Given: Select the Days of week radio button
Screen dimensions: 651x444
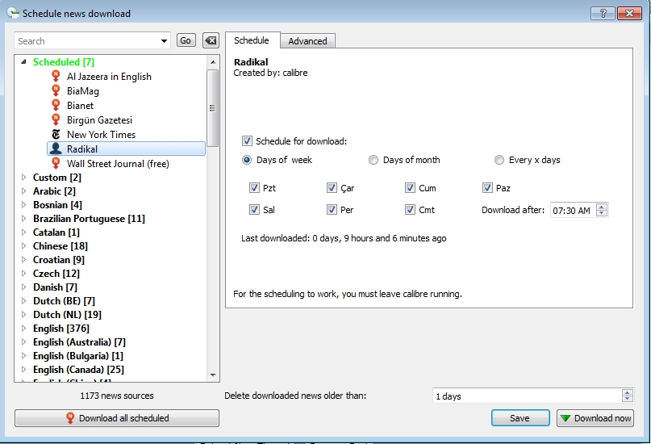Looking at the screenshot, I should point(247,160).
